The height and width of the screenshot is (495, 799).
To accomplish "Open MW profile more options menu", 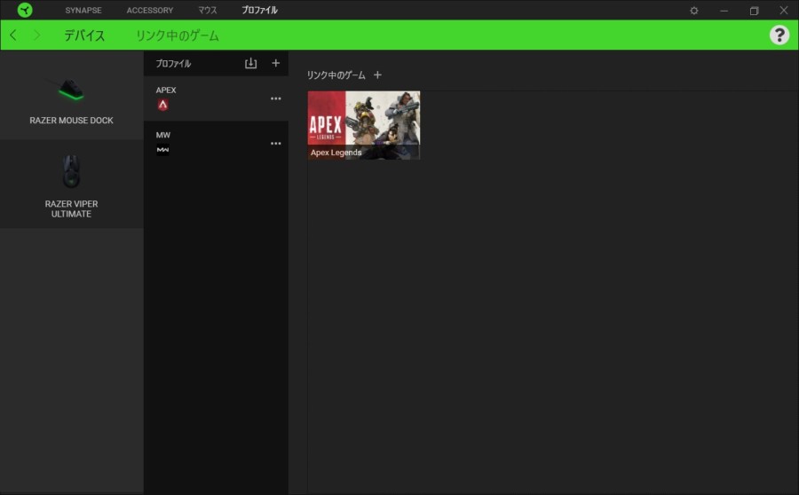I will point(275,144).
